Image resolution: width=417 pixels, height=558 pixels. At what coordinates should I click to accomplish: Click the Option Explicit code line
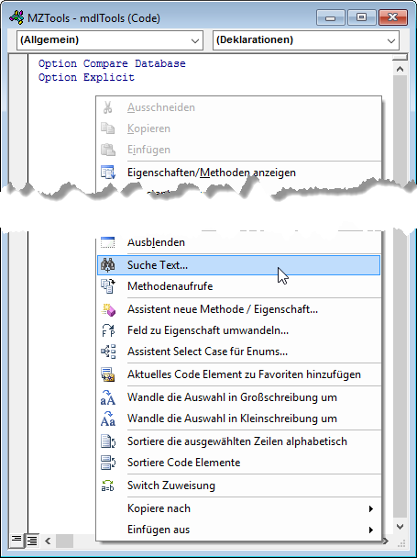coord(86,77)
